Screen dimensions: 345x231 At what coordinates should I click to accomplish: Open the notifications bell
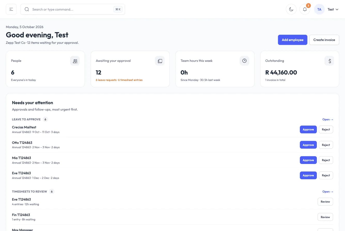[305, 9]
